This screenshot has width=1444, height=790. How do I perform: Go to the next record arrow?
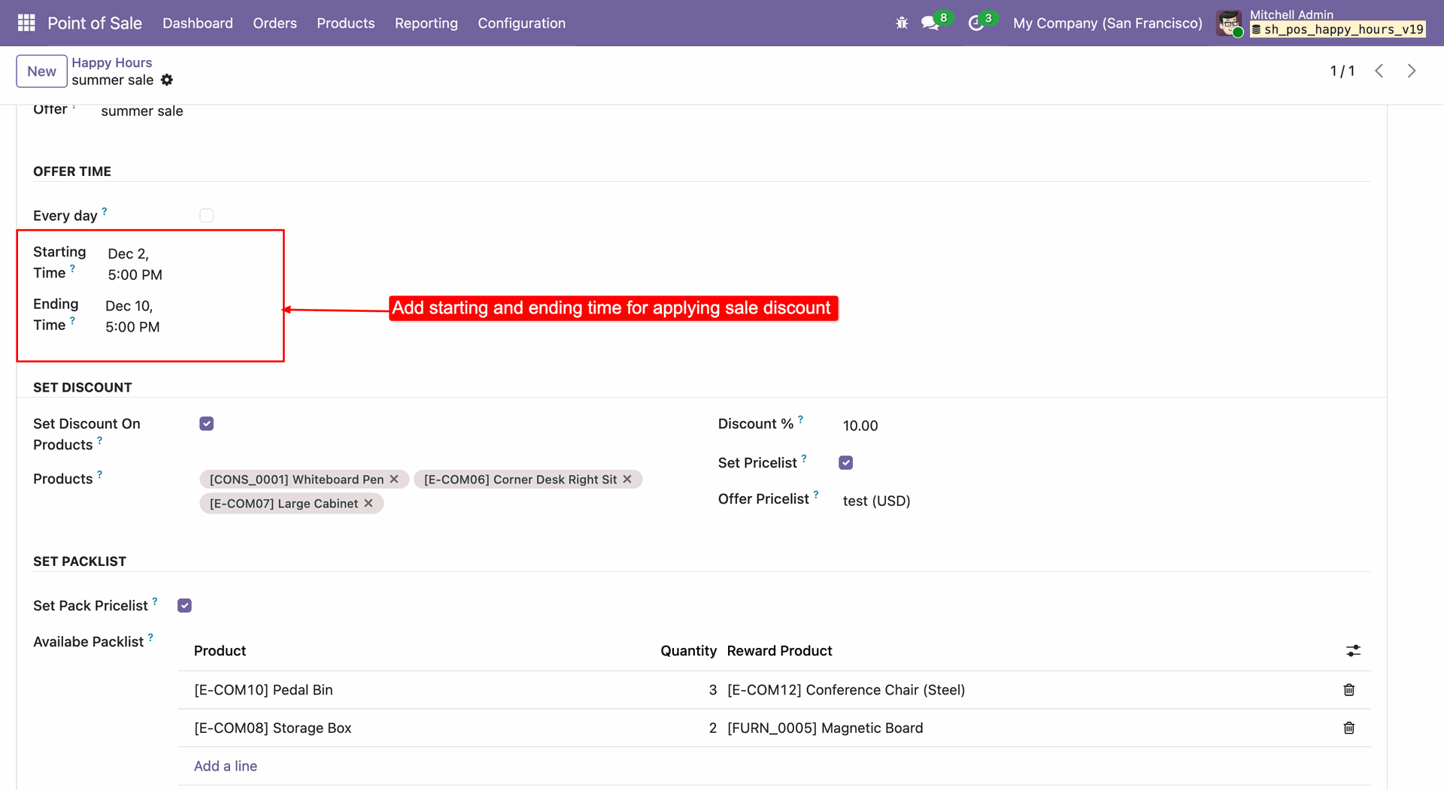click(1412, 71)
